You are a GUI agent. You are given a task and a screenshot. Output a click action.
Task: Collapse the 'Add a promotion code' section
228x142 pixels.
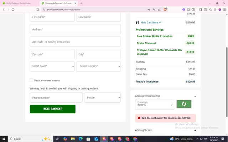tap(195, 96)
